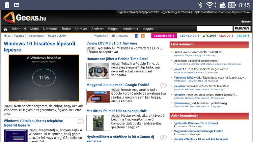
Task: Select the WTS 2015 event tab
Action: (209, 36)
